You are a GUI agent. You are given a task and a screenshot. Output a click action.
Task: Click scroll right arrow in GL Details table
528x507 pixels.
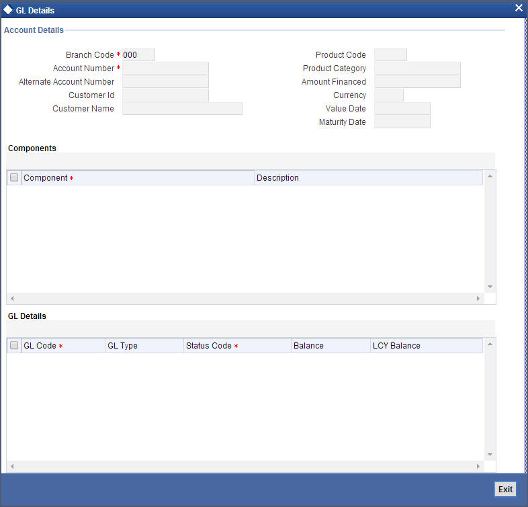pos(478,466)
